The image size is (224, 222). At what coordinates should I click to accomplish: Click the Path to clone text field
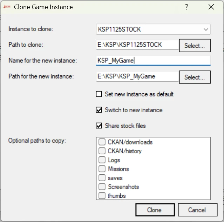(137, 45)
